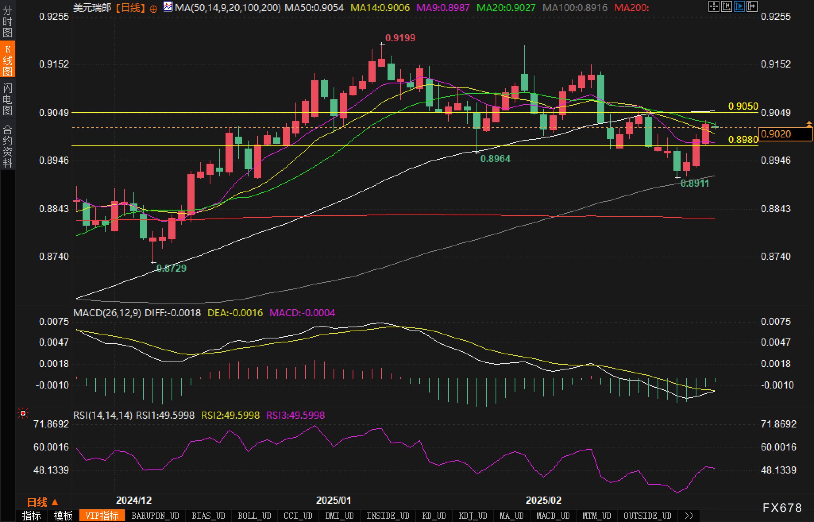Click the red sun icon beside RSI panel

click(x=23, y=414)
